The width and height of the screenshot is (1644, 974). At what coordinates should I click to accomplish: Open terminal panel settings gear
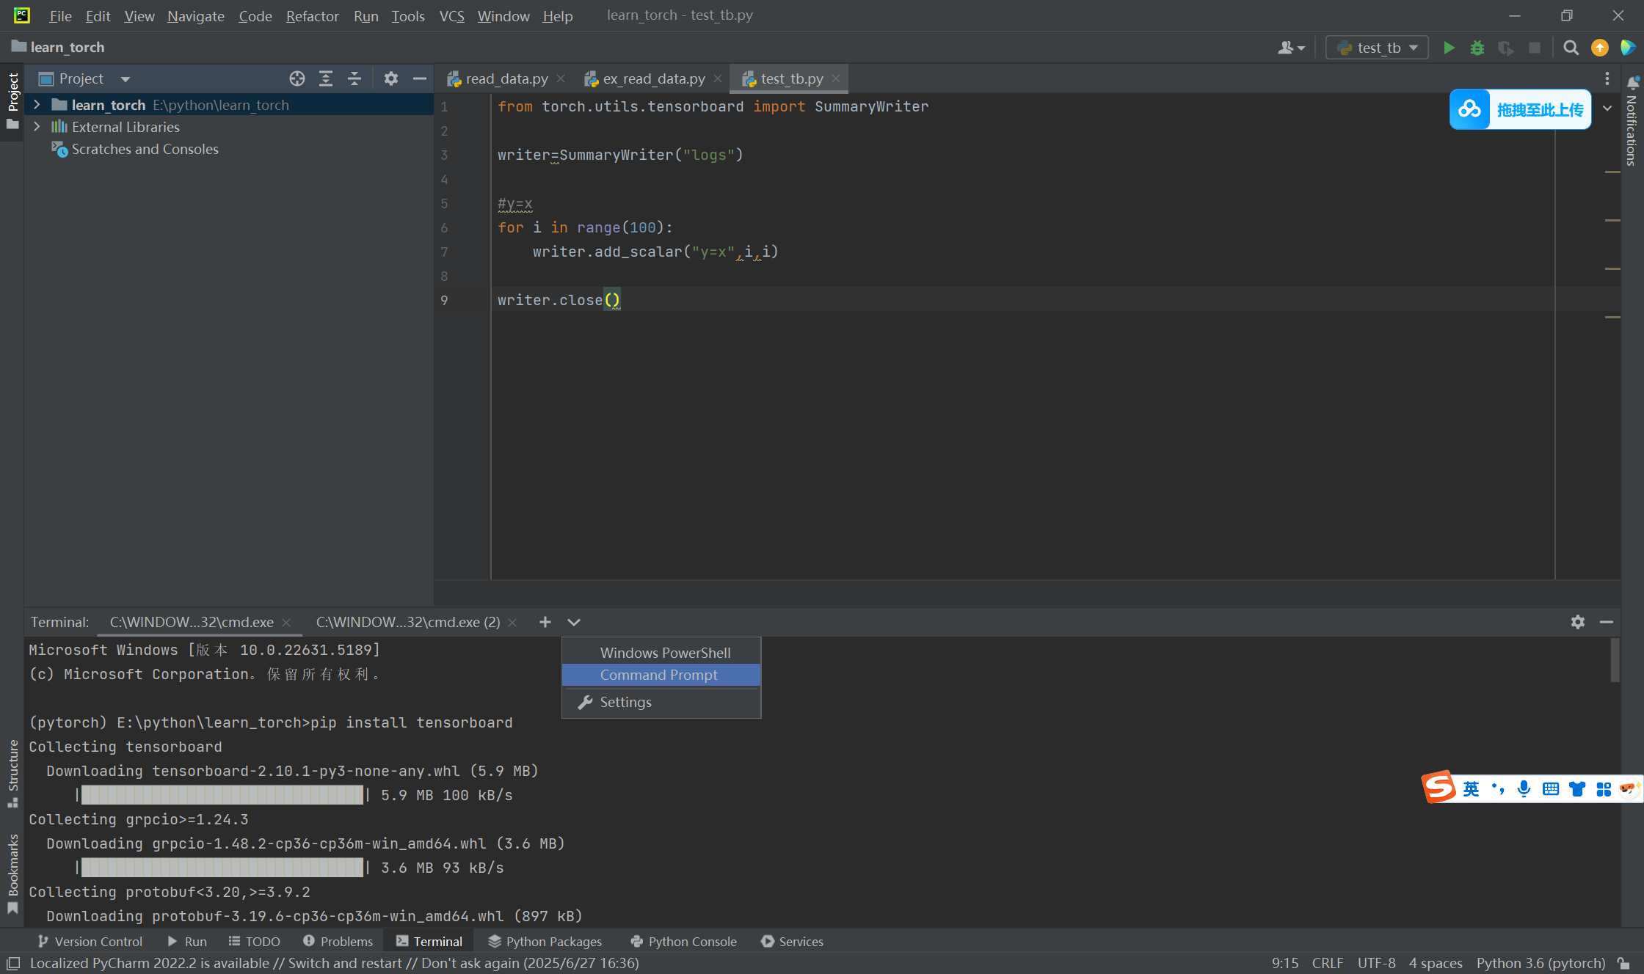coord(1577,622)
